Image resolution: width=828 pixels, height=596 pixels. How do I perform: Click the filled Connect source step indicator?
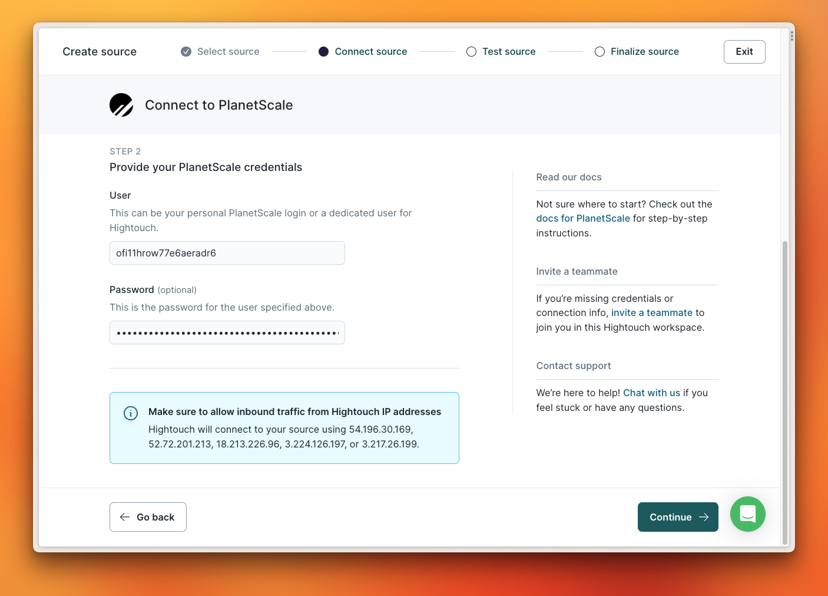pos(323,51)
